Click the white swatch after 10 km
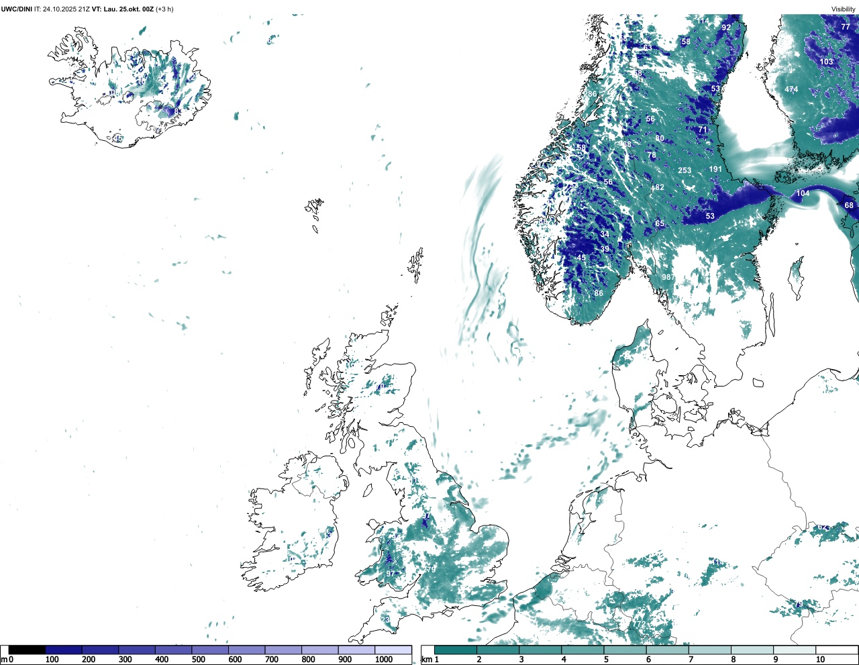859x665 pixels. (836, 650)
